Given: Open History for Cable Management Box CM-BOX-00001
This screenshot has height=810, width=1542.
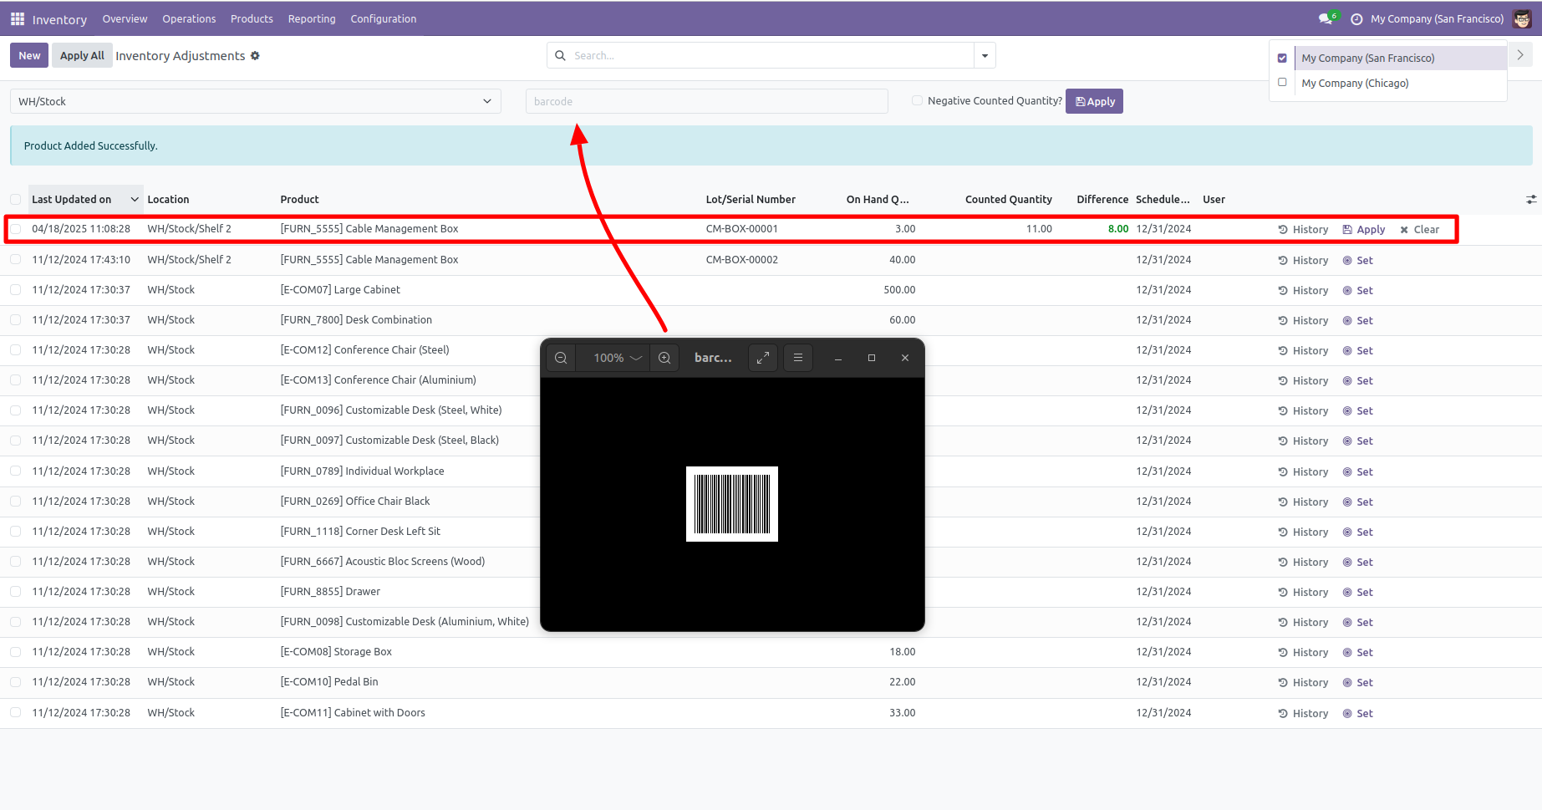Looking at the screenshot, I should point(1303,230).
